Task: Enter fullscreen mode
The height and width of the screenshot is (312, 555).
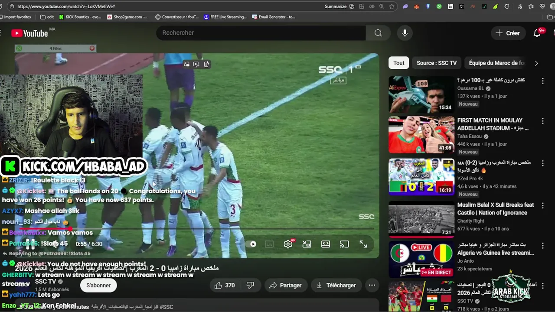Action: (363, 244)
